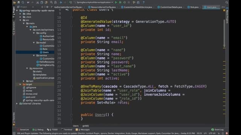The height and width of the screenshot is (135, 241).
Task: Toggle the Maven Projects side panel
Action: click(227, 15)
